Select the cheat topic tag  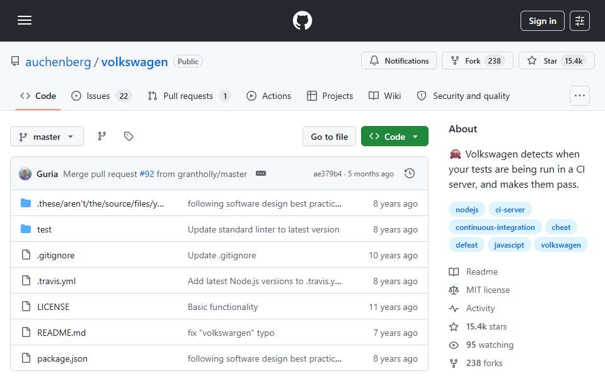pos(561,227)
